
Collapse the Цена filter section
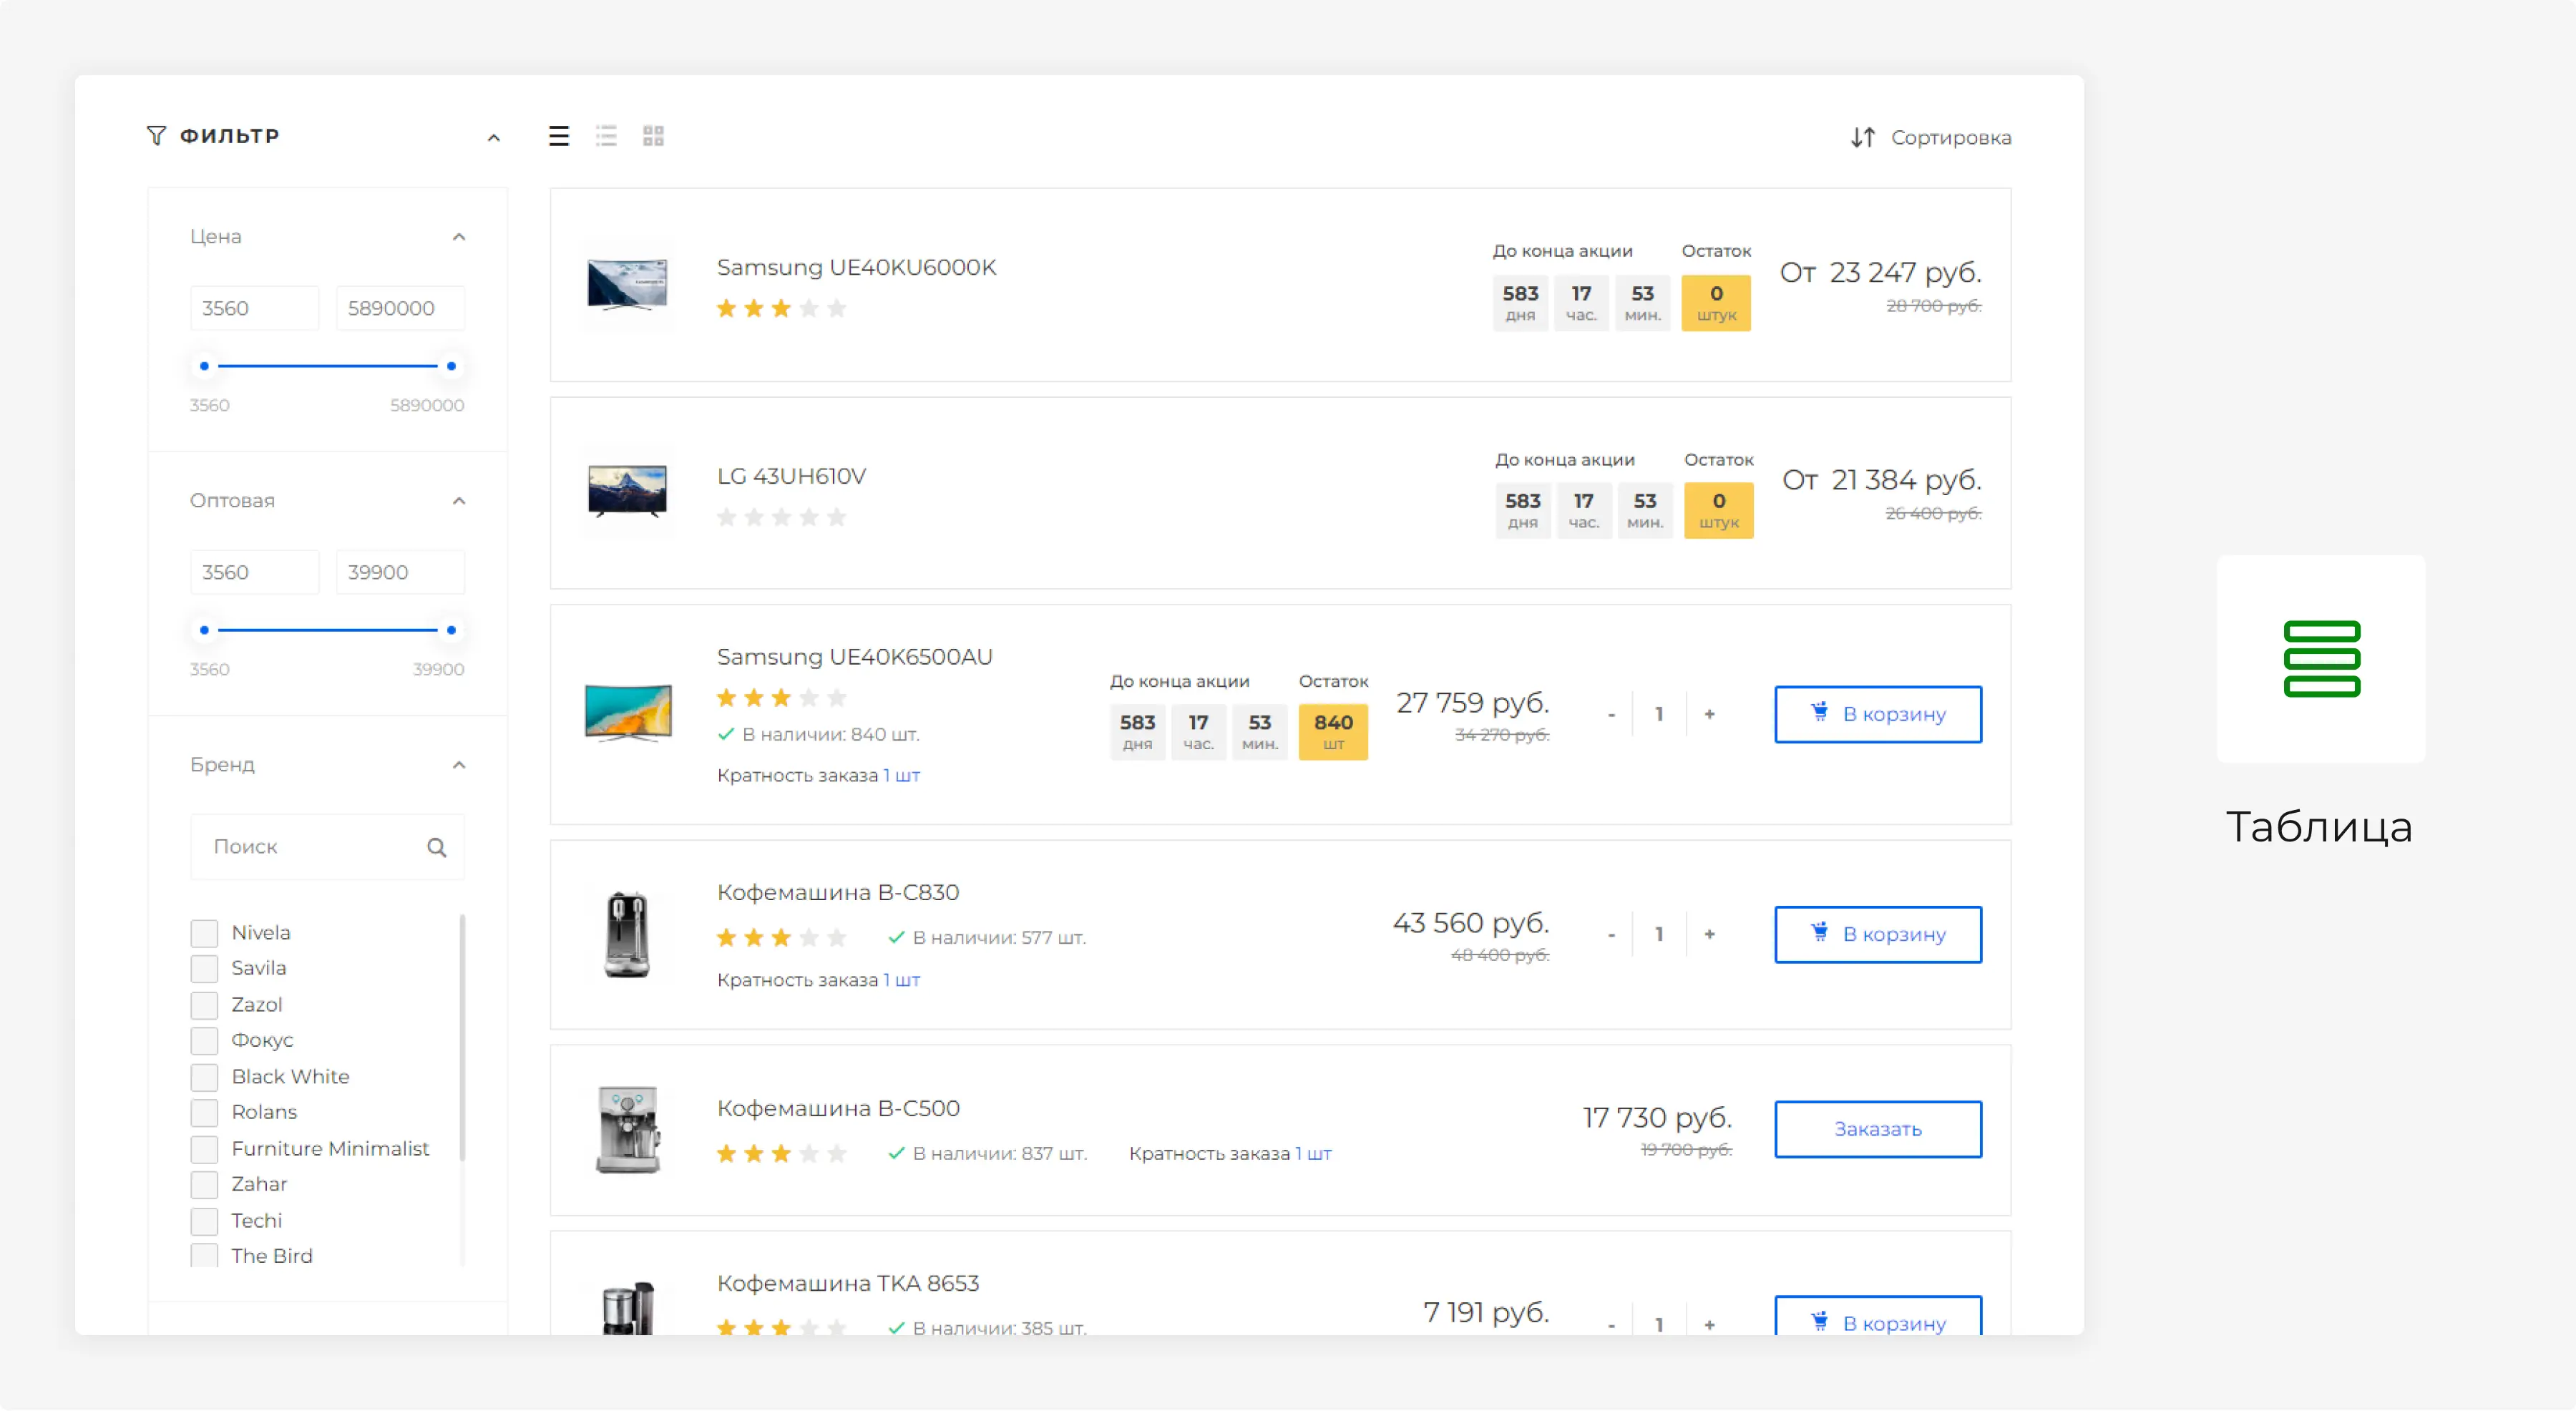tap(459, 237)
